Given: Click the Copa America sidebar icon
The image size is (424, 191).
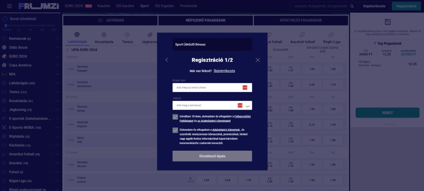Looking at the screenshot, I should pyautogui.click(x=4, y=65).
